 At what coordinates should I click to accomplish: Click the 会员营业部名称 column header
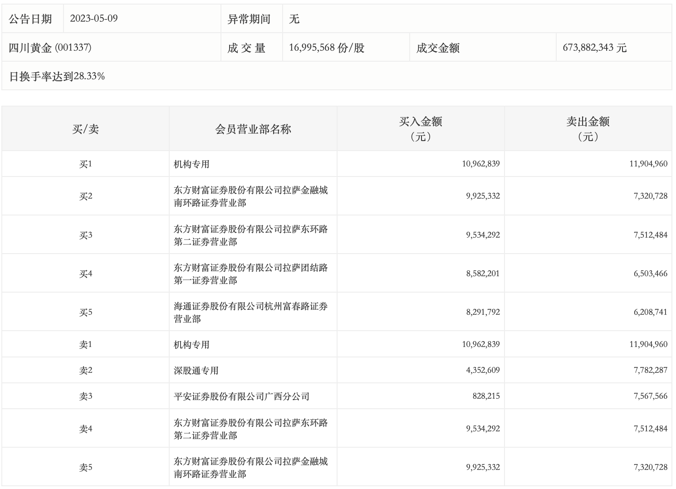click(x=253, y=129)
